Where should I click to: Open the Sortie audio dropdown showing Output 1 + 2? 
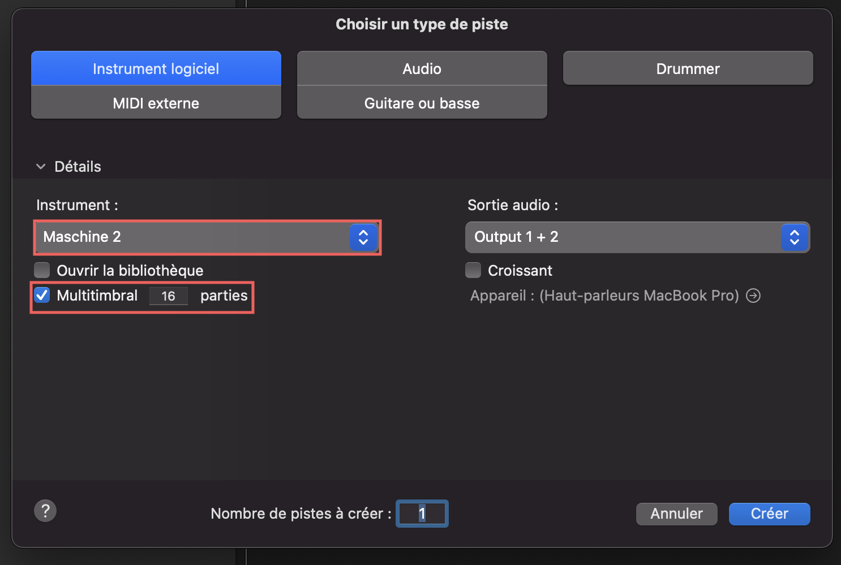click(638, 237)
